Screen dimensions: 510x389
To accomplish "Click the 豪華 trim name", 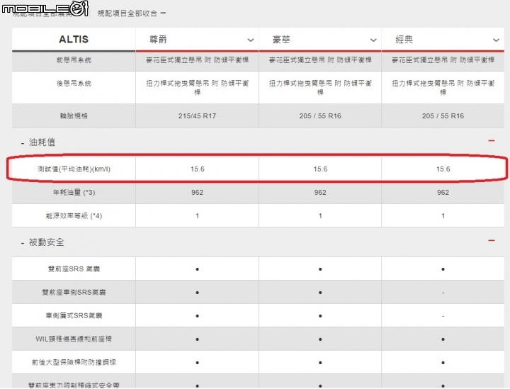I will [281, 40].
